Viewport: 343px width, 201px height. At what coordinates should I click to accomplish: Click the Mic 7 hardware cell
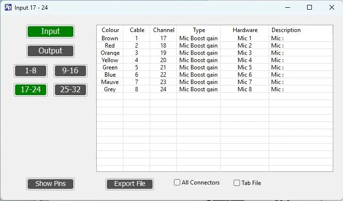[244, 82]
